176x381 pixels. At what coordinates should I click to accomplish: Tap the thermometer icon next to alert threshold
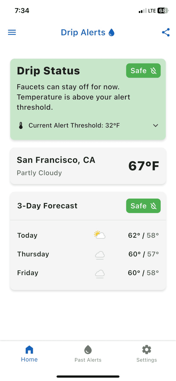[x=20, y=125]
